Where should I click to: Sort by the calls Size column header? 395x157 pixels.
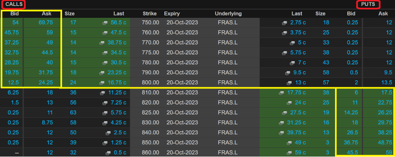(70, 14)
